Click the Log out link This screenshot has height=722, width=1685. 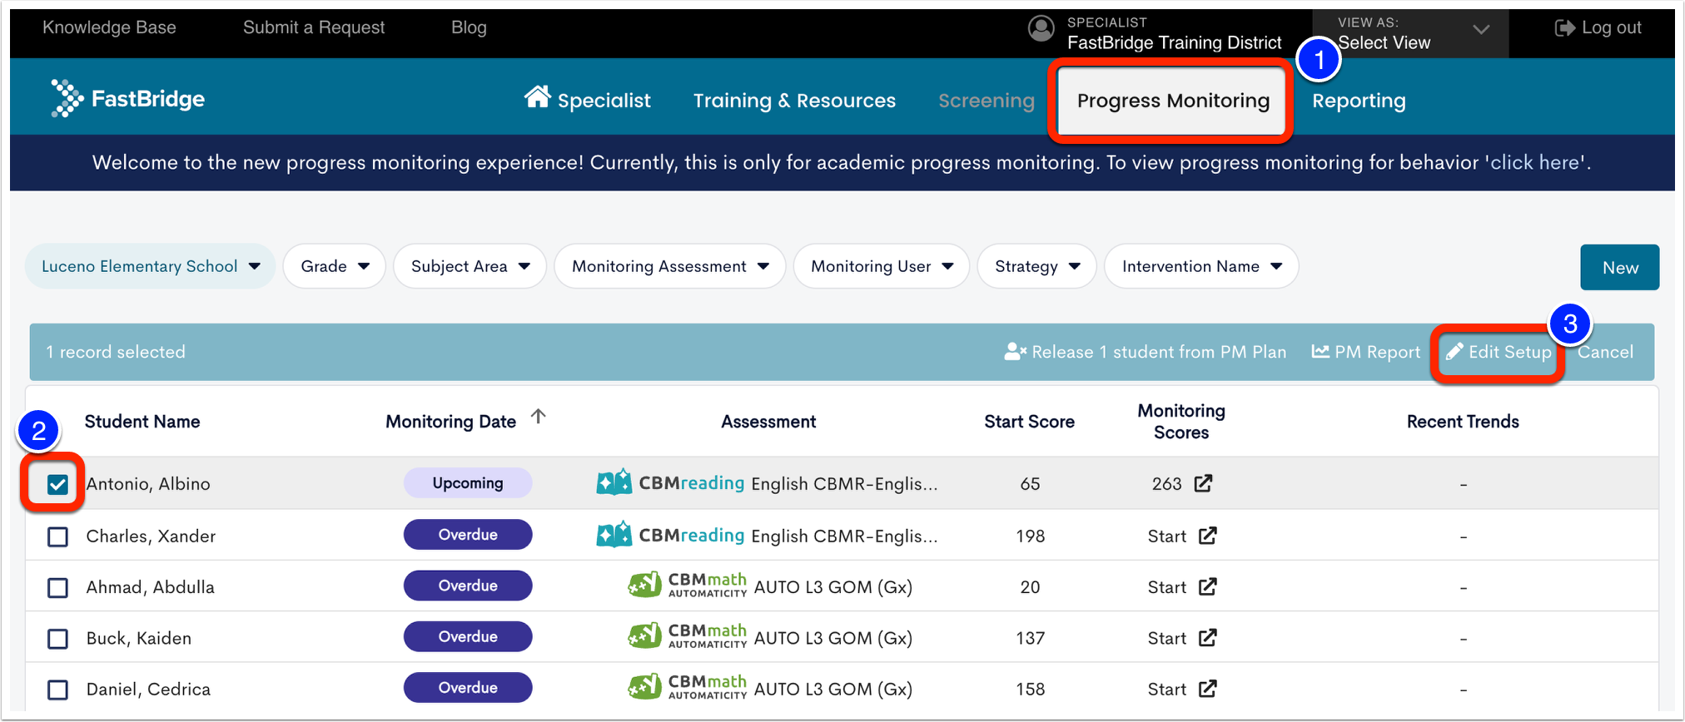(1598, 28)
